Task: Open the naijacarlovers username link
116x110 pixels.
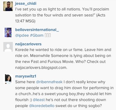Action: click(x=28, y=44)
